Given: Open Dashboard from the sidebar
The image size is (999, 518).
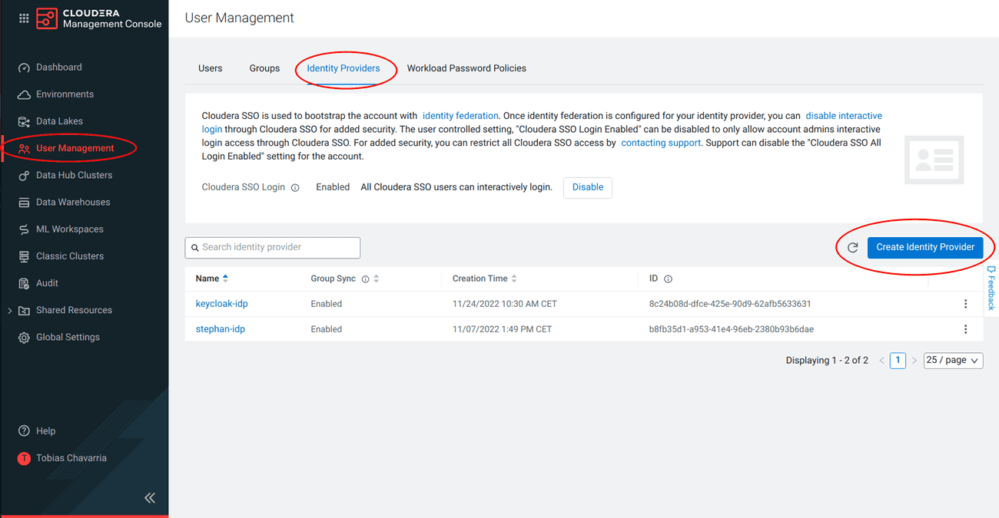Looking at the screenshot, I should [x=58, y=68].
